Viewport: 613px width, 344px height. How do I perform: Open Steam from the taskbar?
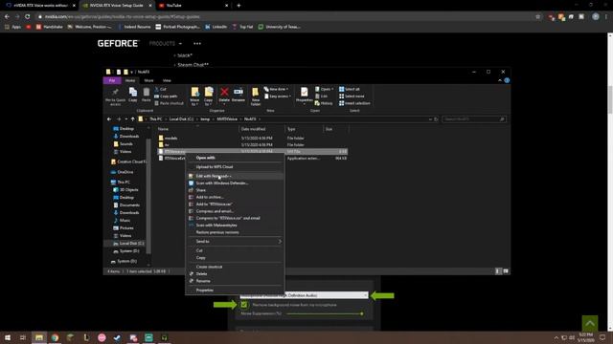117,337
